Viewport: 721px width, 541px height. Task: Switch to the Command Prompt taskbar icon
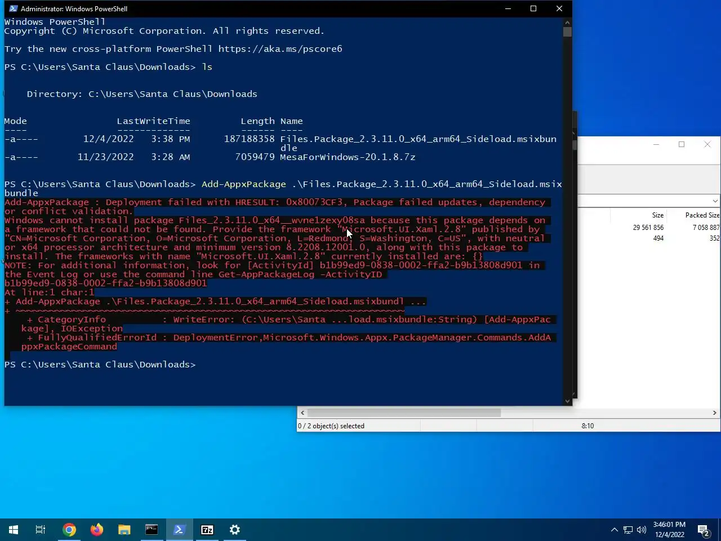tap(152, 530)
